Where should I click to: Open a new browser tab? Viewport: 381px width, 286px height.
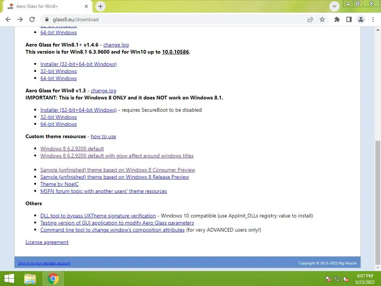coord(100,6)
